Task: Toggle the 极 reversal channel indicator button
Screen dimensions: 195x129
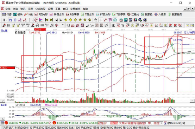Action: [x=36, y=20]
